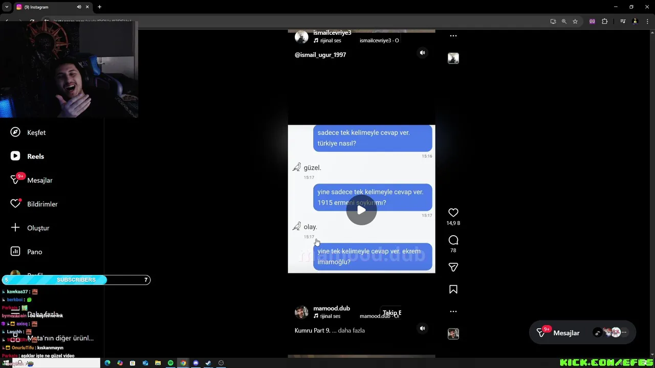Mute the Instagram browser tab

pyautogui.click(x=79, y=7)
